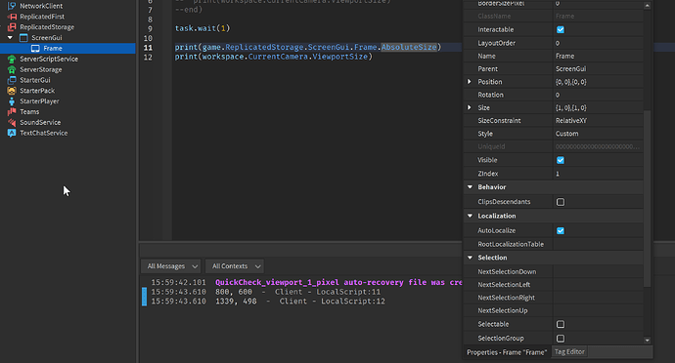This screenshot has width=675, height=363.
Task: Click the properties panel scrollbar thumb
Action: 647,199
